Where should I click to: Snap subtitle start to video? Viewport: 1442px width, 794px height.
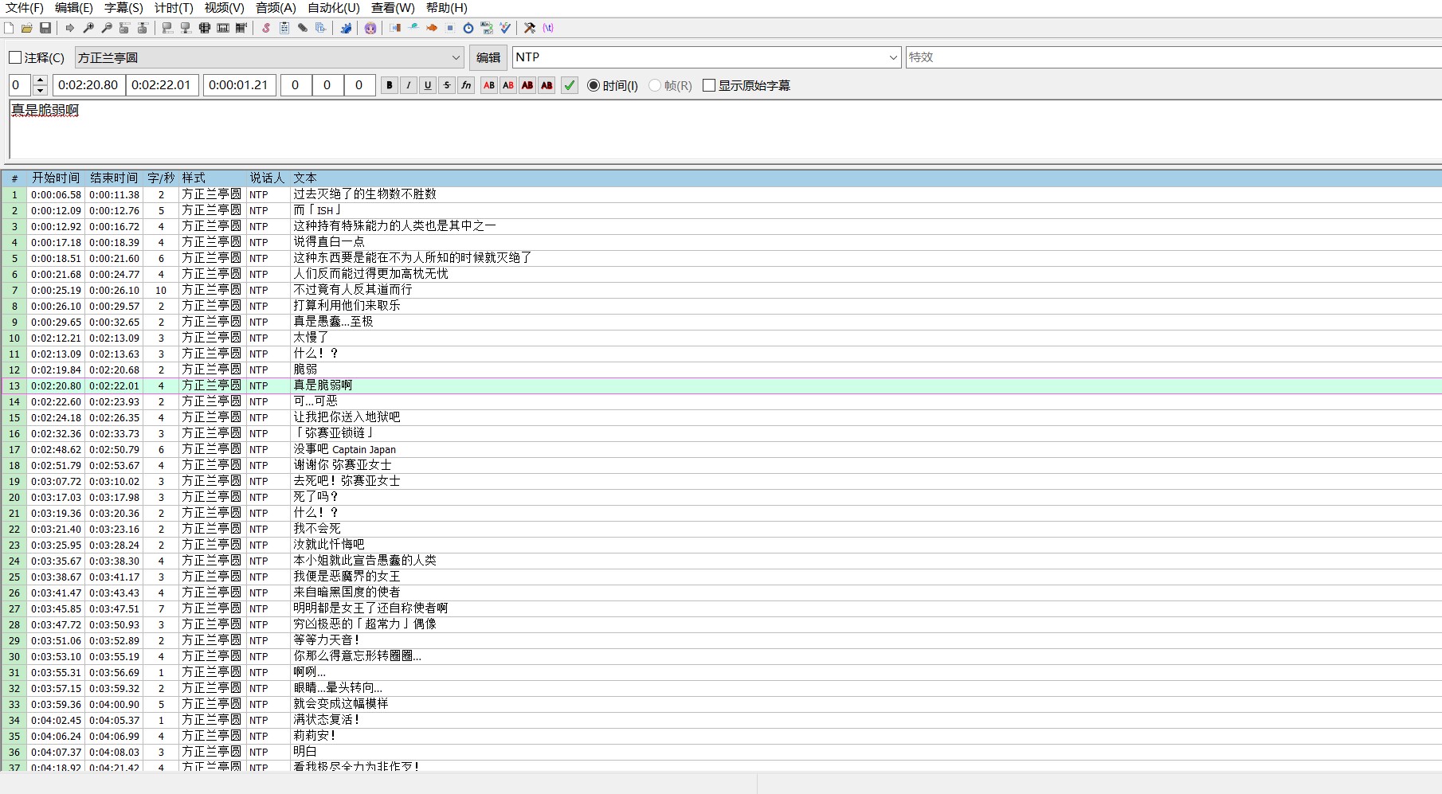point(167,28)
